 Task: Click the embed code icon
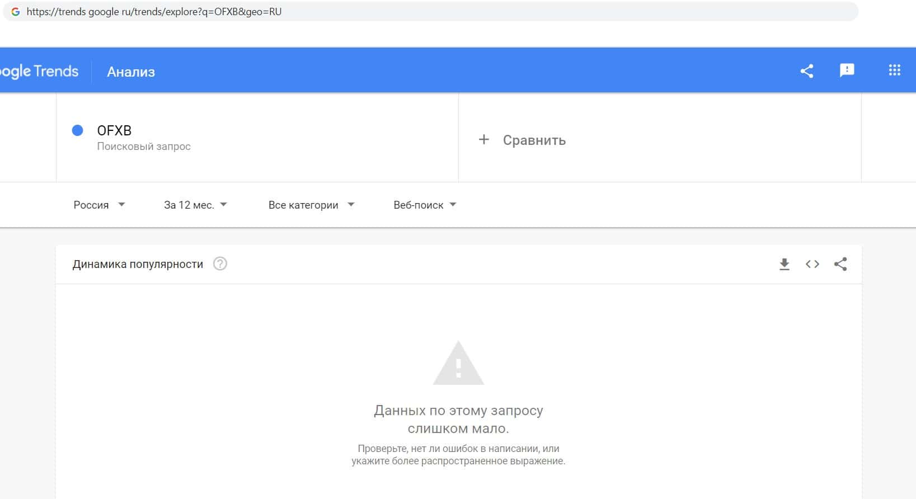pos(812,264)
